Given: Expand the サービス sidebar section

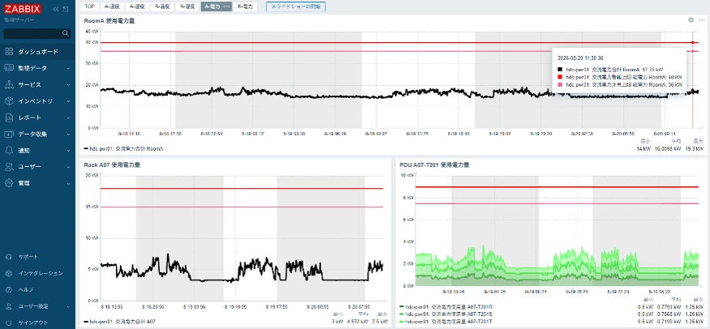Looking at the screenshot, I should (x=37, y=84).
